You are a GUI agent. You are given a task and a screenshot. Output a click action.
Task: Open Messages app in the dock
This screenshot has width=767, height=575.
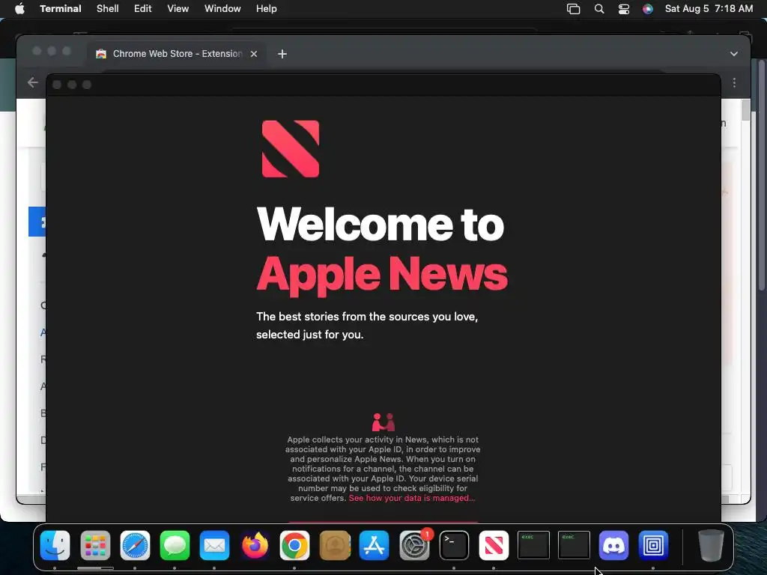pyautogui.click(x=175, y=545)
